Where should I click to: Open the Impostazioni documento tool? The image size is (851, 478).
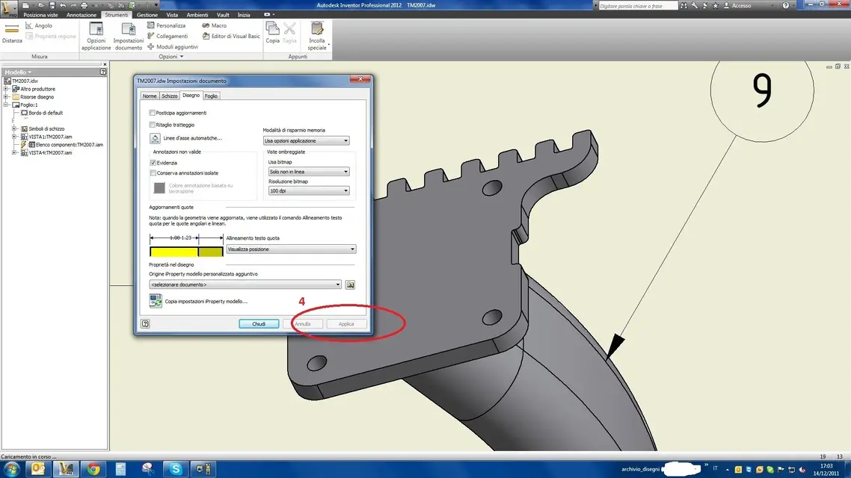coord(128,37)
